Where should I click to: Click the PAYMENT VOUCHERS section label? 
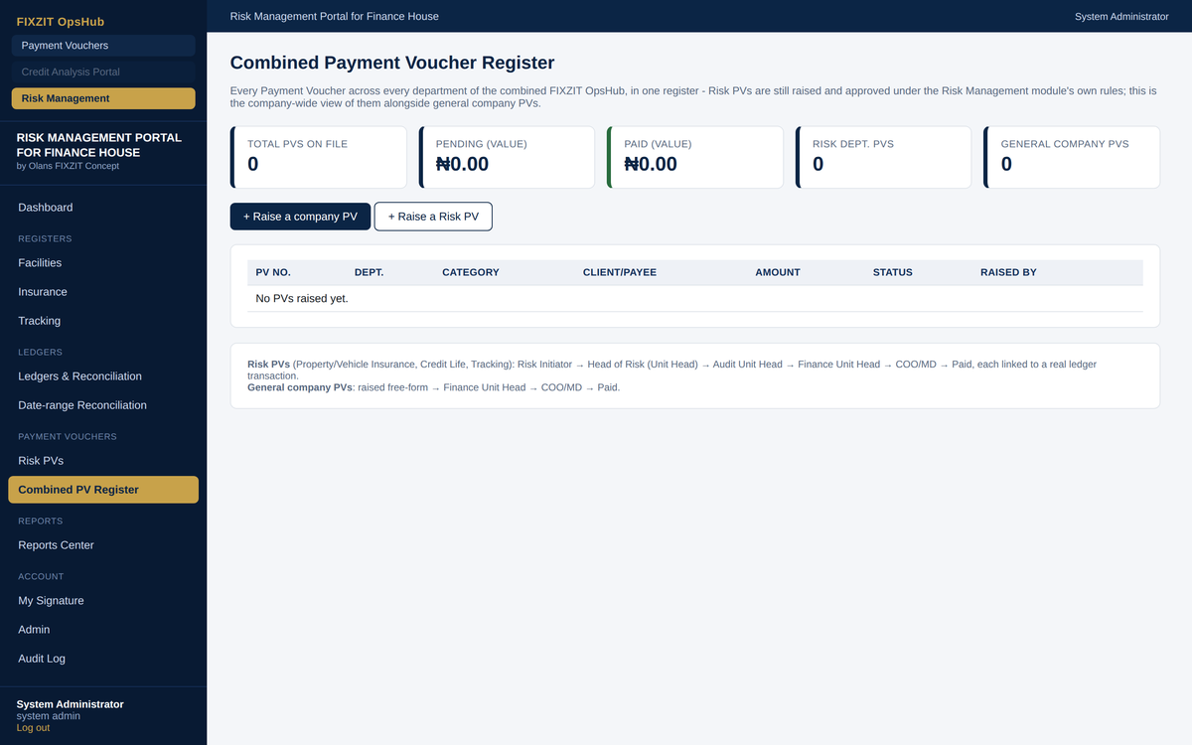68,436
